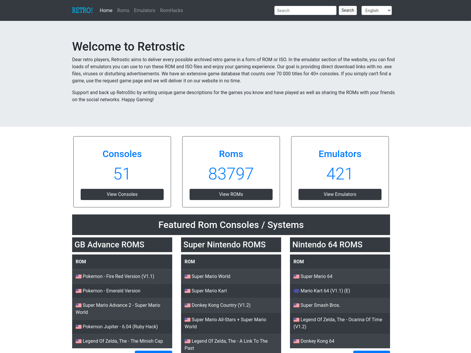Open Roms in navigation bar

coord(123,10)
